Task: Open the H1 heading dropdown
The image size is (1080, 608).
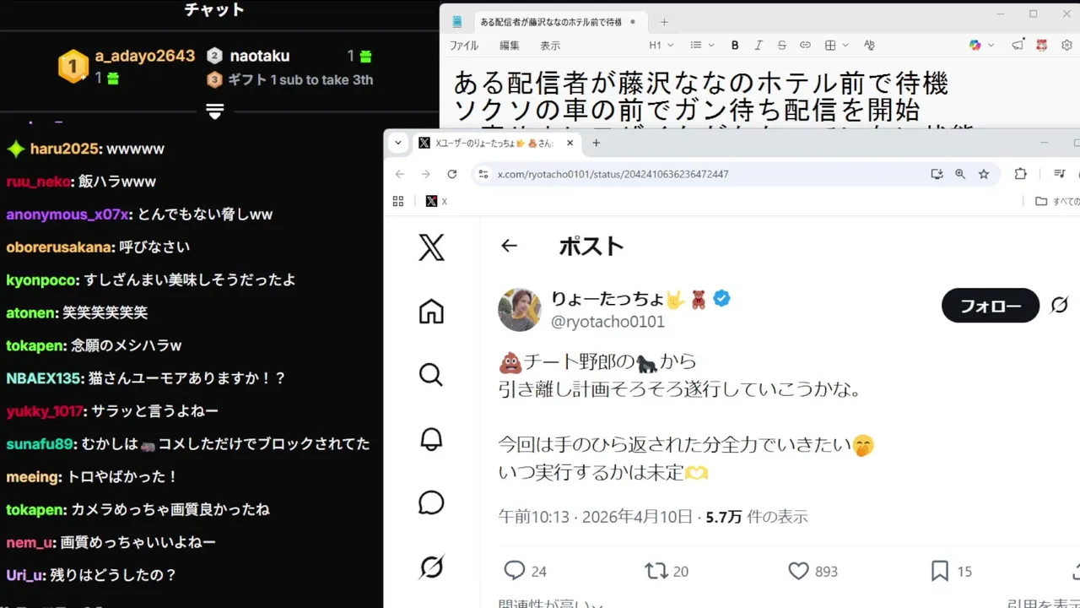Action: coord(661,46)
